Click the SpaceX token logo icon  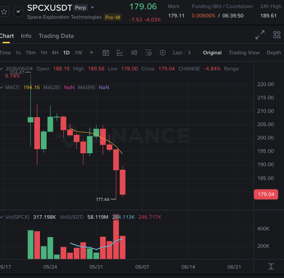point(18,12)
